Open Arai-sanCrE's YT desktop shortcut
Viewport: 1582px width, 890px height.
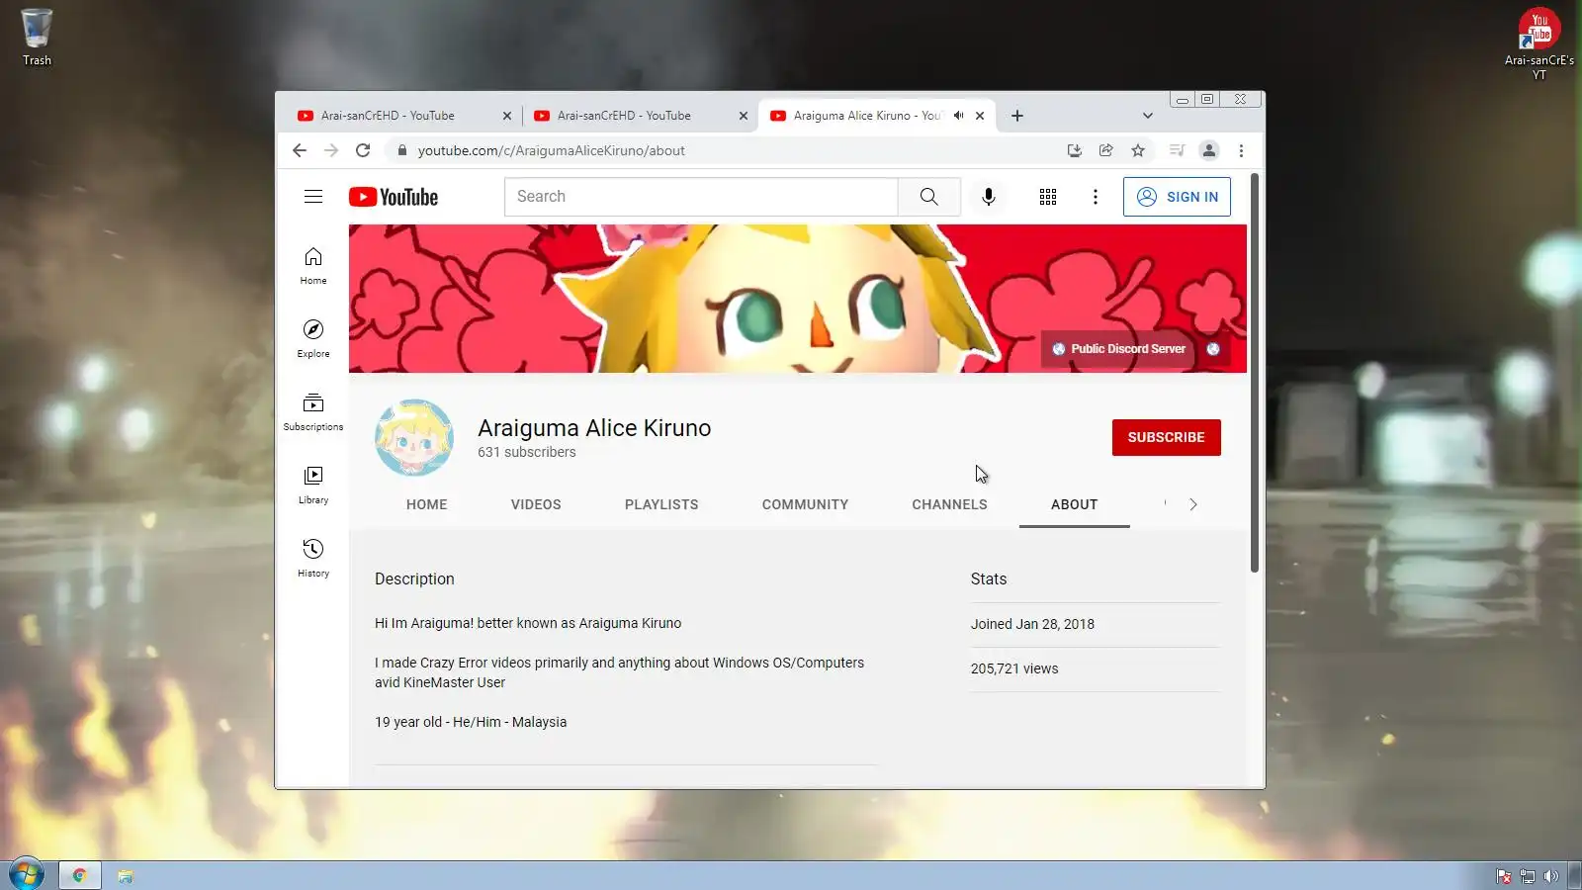(x=1538, y=44)
